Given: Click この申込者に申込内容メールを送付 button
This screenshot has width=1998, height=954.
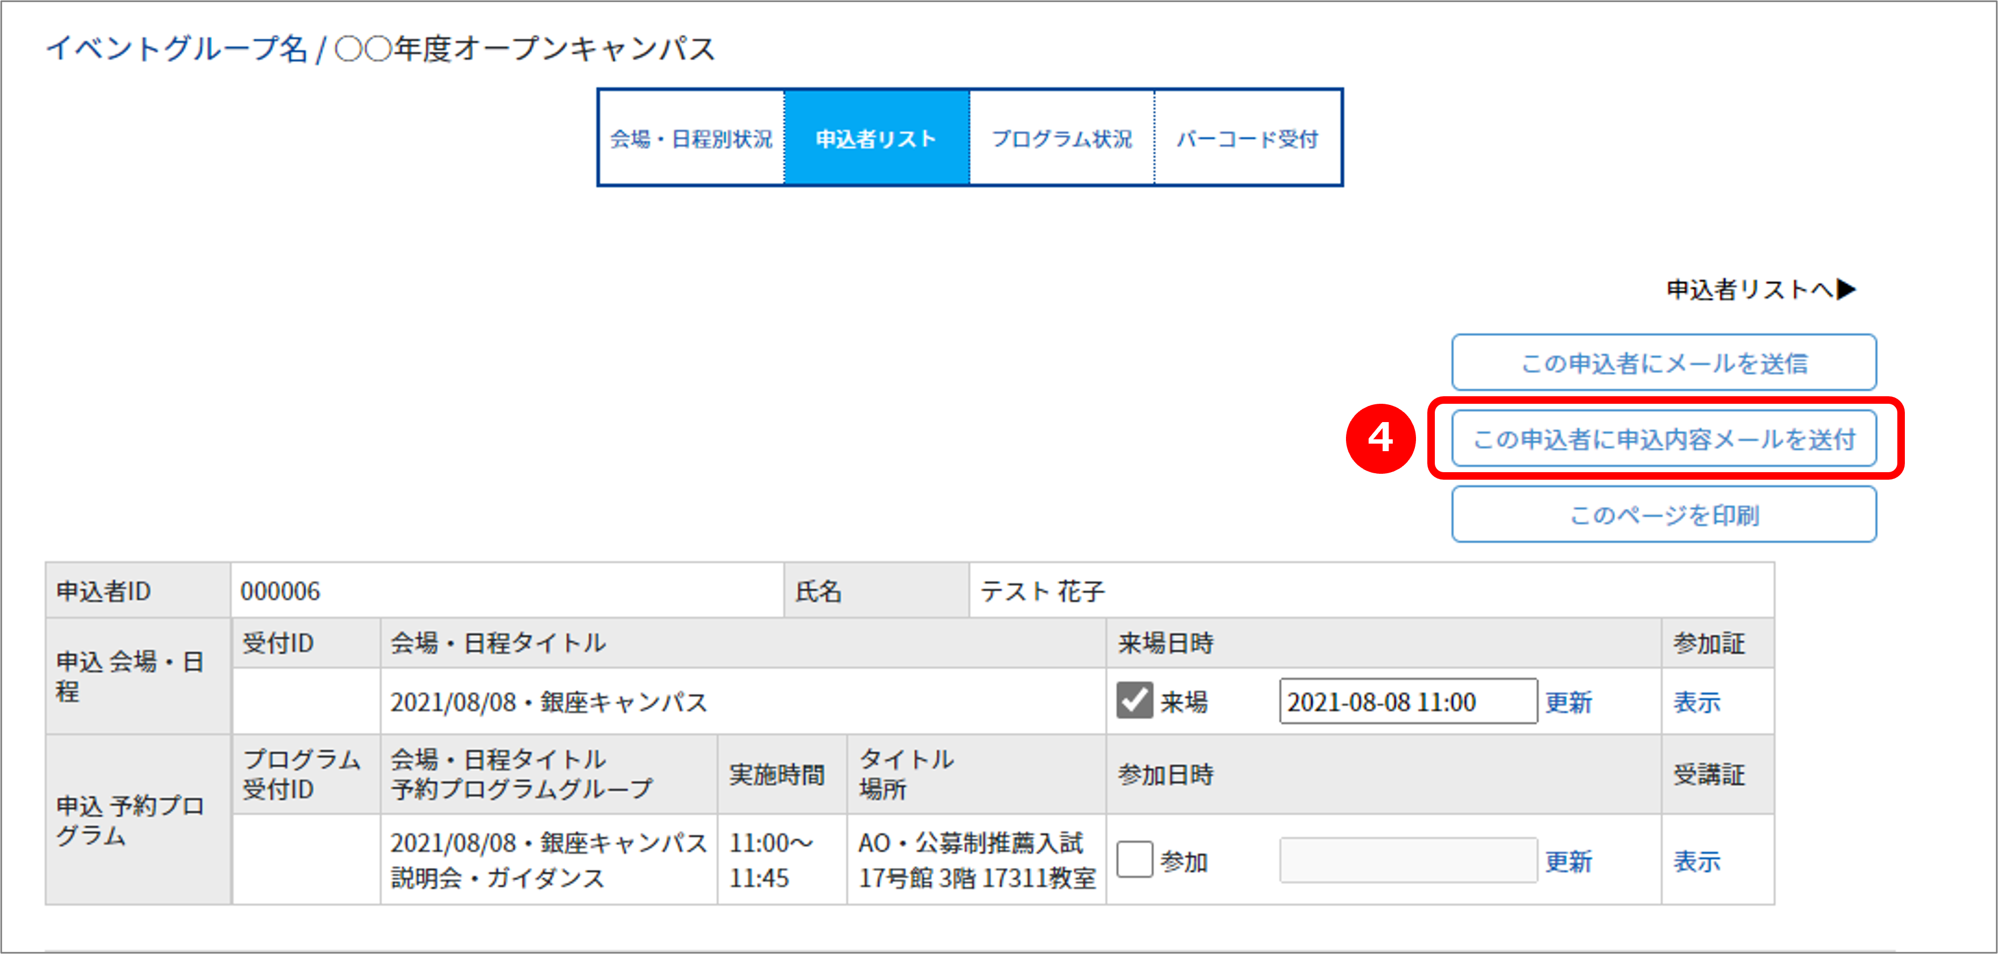Looking at the screenshot, I should pyautogui.click(x=1664, y=438).
